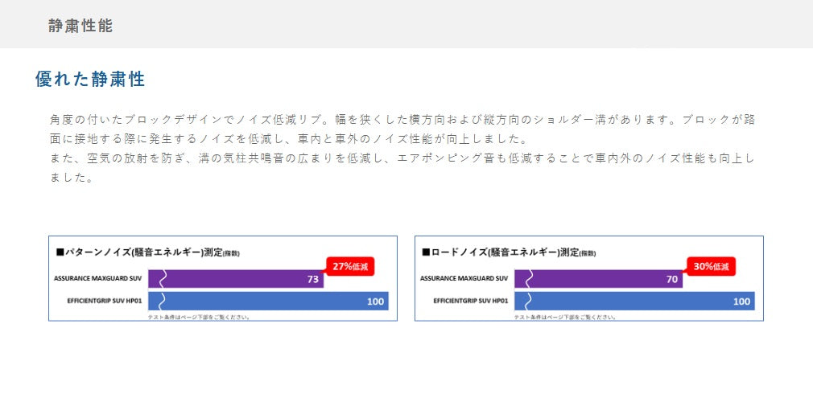Click the 静粛性能 section header

[80, 26]
